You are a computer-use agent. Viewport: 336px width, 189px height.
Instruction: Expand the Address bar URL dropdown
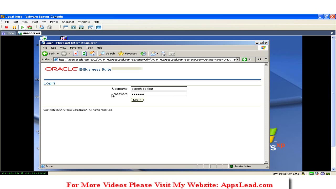pos(238,60)
